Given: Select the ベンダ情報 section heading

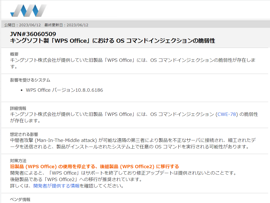Looking at the screenshot, I should [20, 199].
